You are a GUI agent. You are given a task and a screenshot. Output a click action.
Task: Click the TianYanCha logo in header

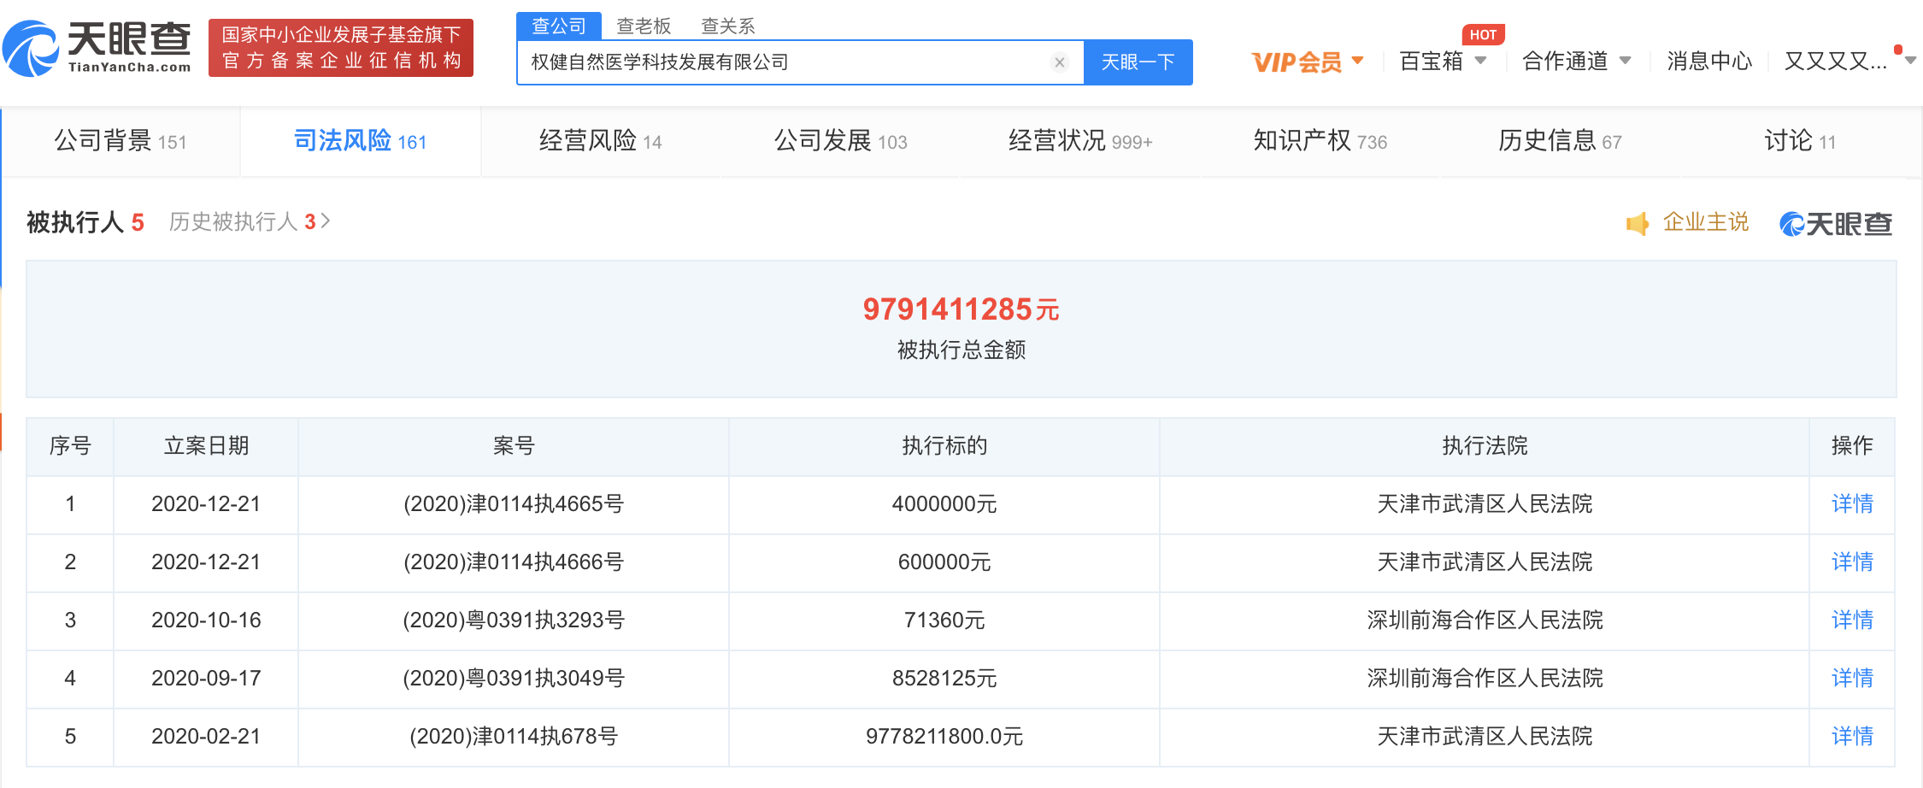tap(97, 48)
